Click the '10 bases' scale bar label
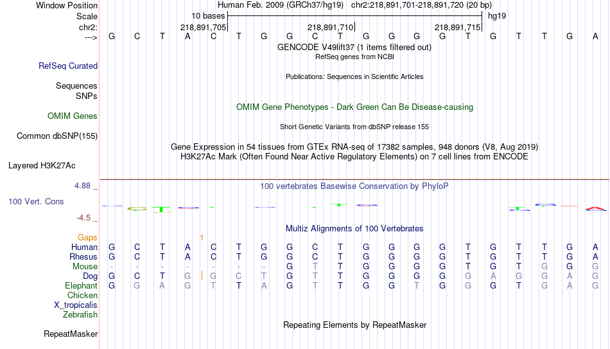 (x=208, y=16)
